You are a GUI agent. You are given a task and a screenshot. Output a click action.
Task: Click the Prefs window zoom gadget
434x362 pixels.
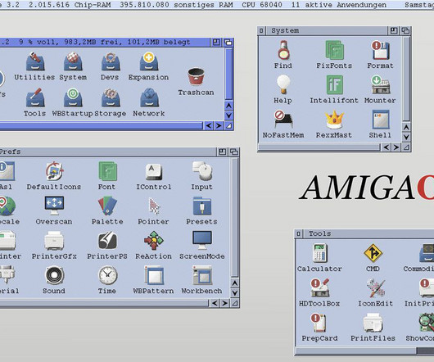[x=222, y=152]
